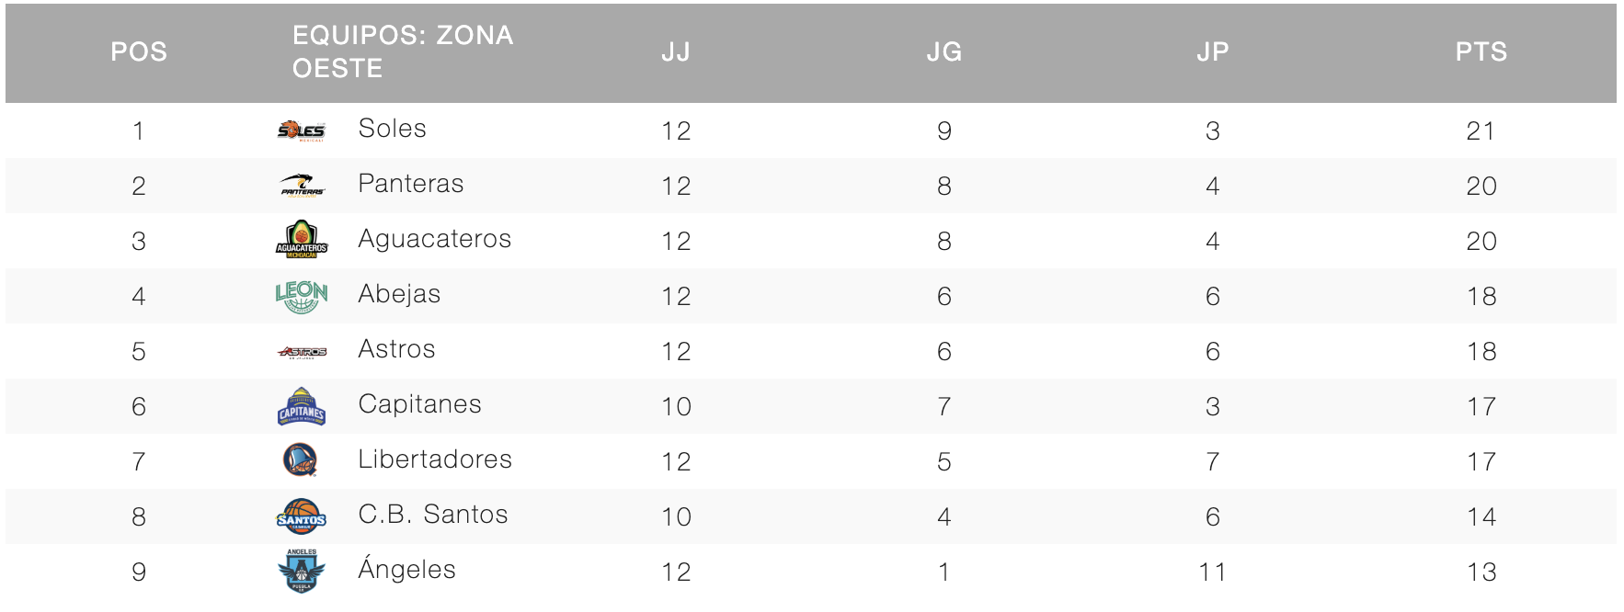Click the Astros team logo
This screenshot has width=1624, height=612.
click(302, 351)
